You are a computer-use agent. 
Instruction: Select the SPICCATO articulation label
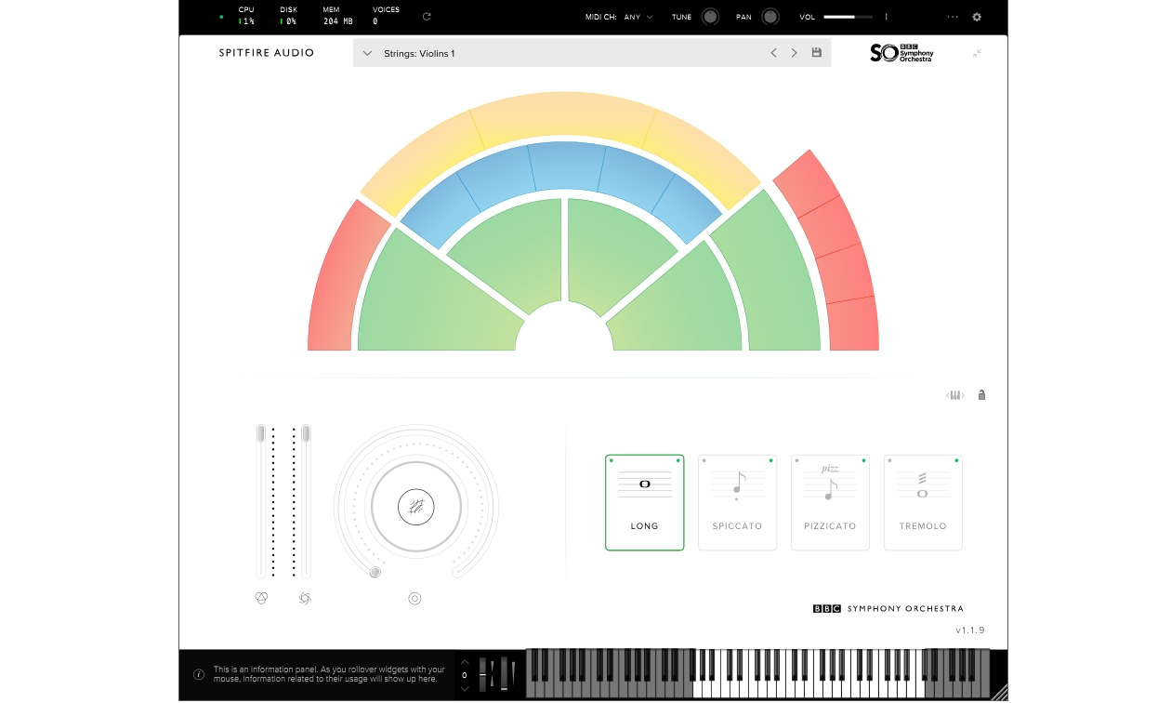(737, 526)
